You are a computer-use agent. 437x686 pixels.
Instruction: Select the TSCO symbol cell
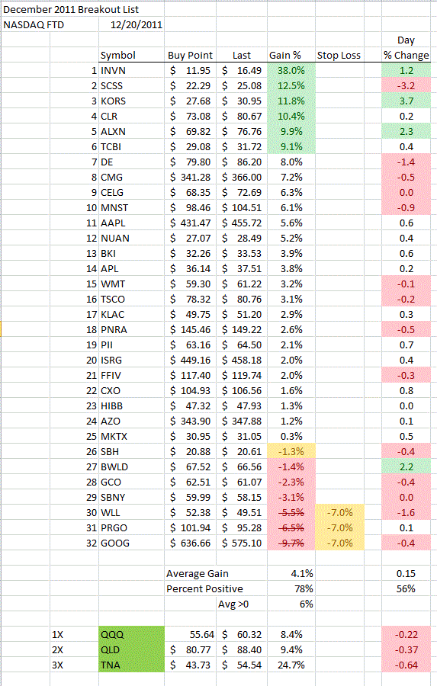[x=131, y=300]
